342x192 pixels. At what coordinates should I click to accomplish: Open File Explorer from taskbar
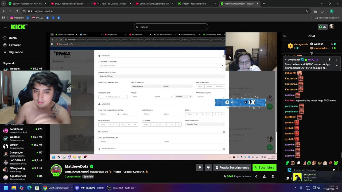tap(14, 188)
